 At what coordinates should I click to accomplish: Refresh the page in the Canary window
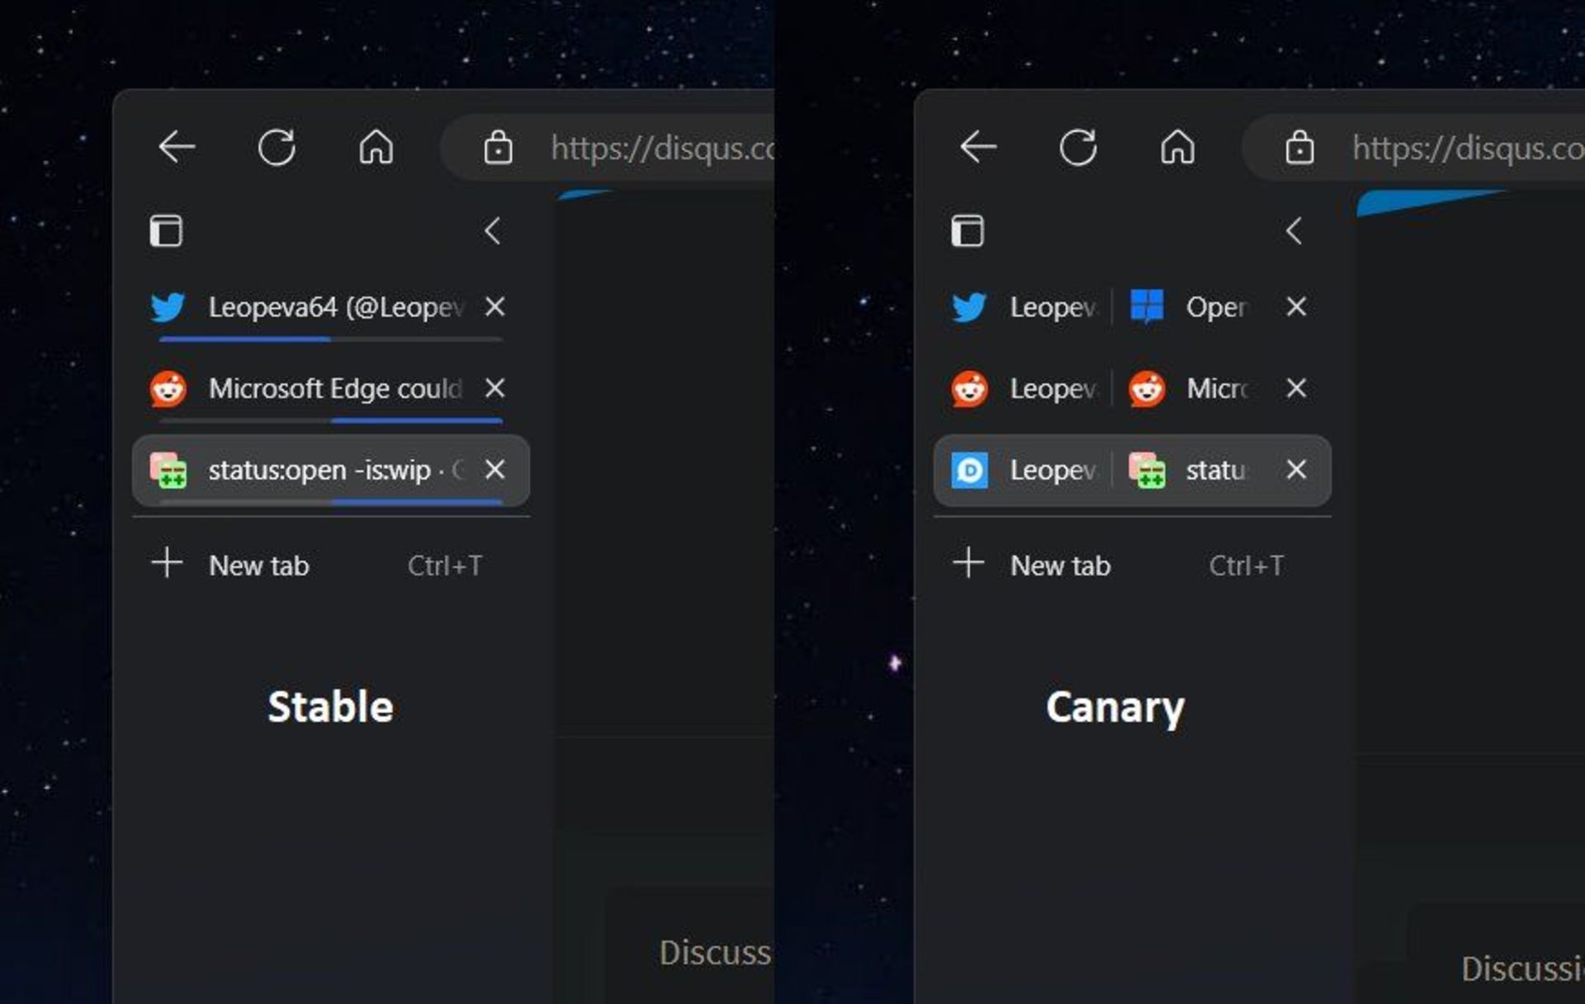pos(1078,148)
